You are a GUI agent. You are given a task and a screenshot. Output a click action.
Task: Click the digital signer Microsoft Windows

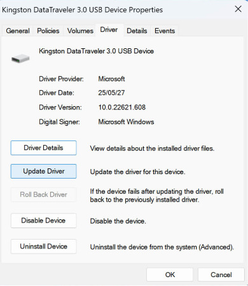[x=126, y=122]
